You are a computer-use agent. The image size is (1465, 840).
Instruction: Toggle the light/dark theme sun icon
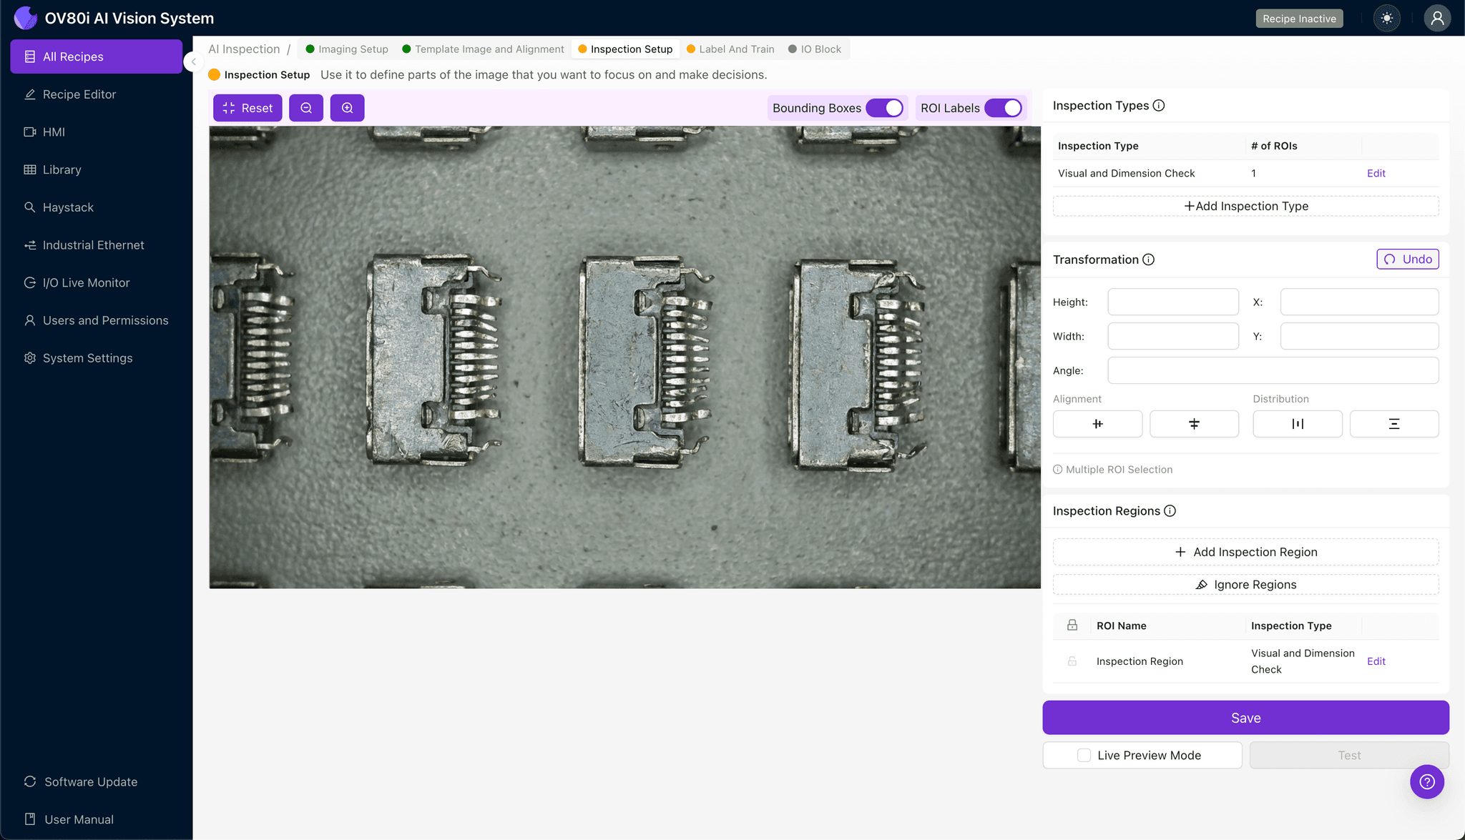[1387, 19]
